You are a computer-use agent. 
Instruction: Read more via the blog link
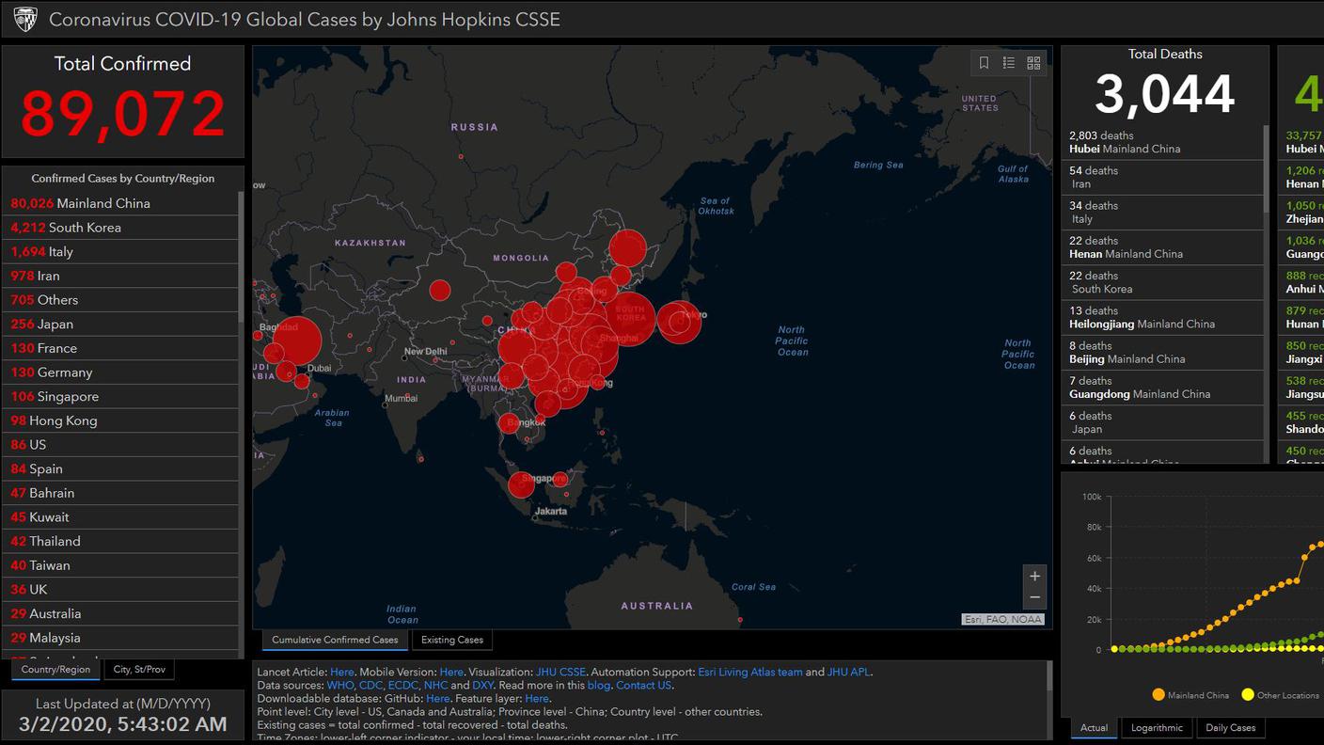[x=599, y=686]
